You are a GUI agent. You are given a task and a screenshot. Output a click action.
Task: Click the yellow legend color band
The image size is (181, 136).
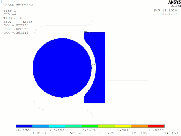(x=123, y=126)
